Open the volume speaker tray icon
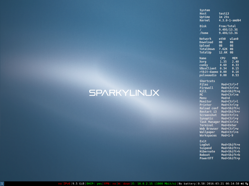The image size is (249, 186). [x=242, y=184]
